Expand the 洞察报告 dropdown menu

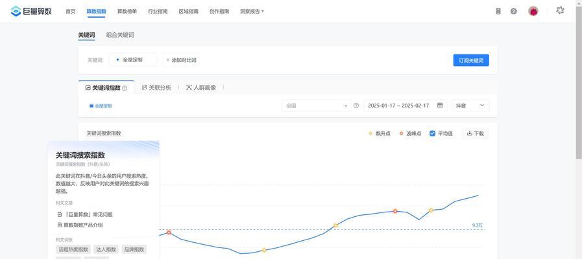(252, 12)
